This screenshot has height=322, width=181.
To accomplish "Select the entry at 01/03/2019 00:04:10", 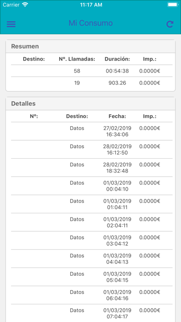I will pos(91,186).
